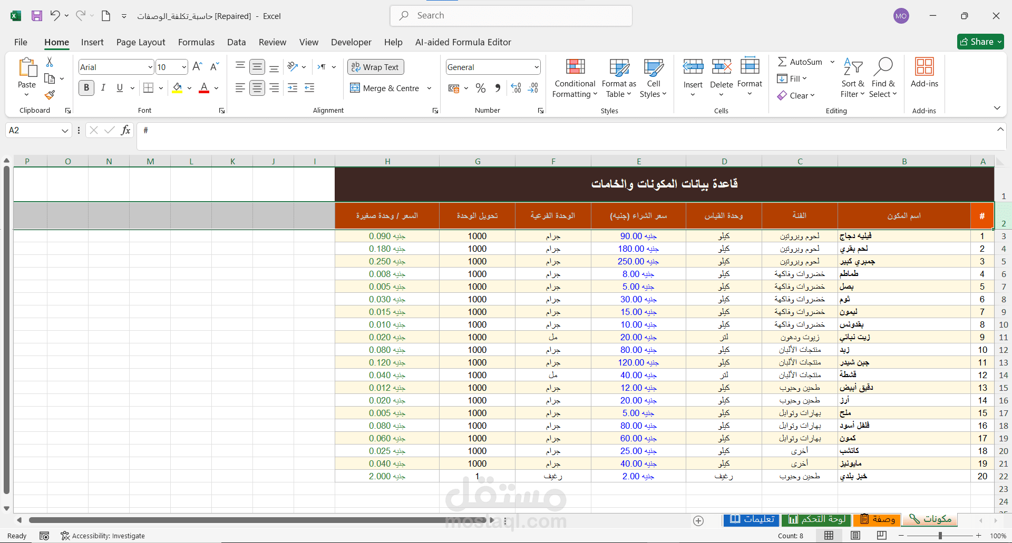Click the Increase Decimal icon
Screen dimensions: 1012x543
coord(516,88)
